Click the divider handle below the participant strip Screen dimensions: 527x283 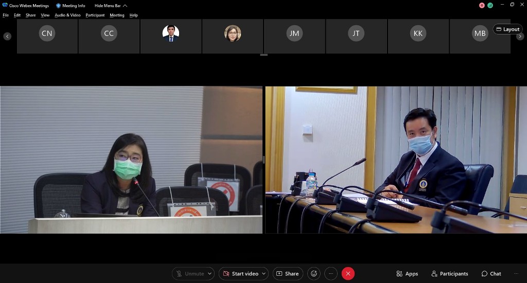(x=263, y=55)
